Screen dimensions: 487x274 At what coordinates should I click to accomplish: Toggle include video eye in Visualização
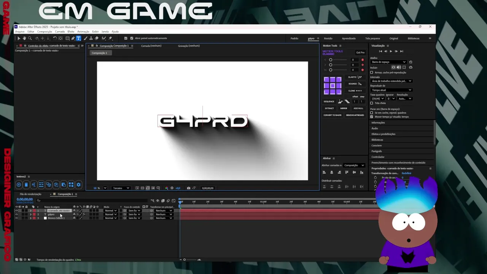click(393, 67)
